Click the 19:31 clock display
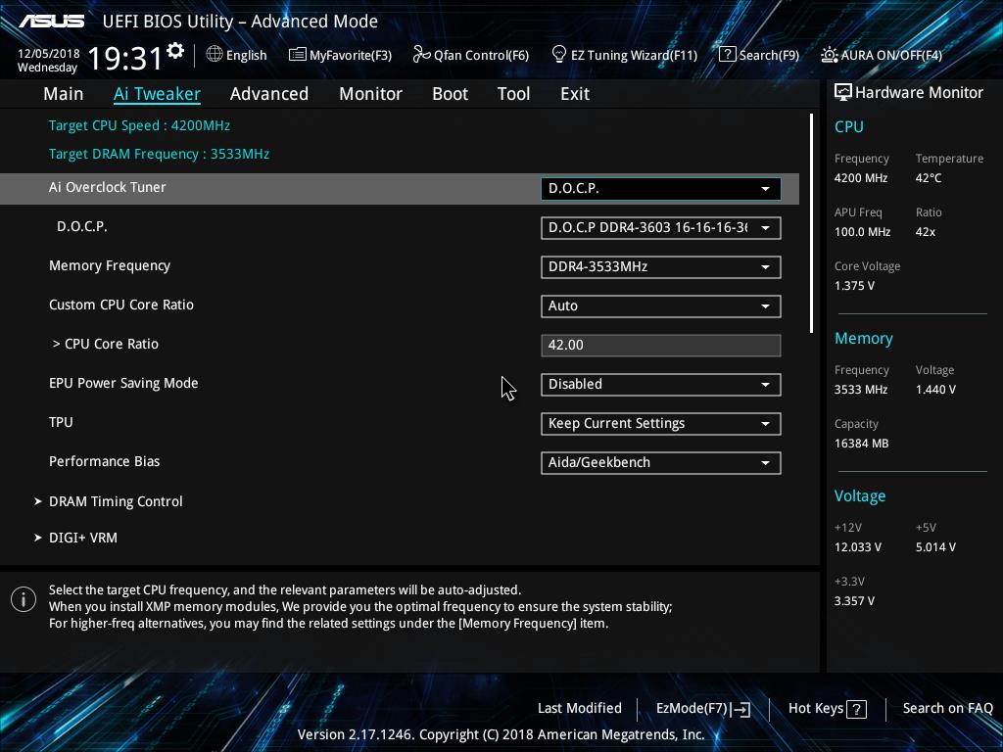Viewport: 1003px width, 752px height. pos(124,58)
